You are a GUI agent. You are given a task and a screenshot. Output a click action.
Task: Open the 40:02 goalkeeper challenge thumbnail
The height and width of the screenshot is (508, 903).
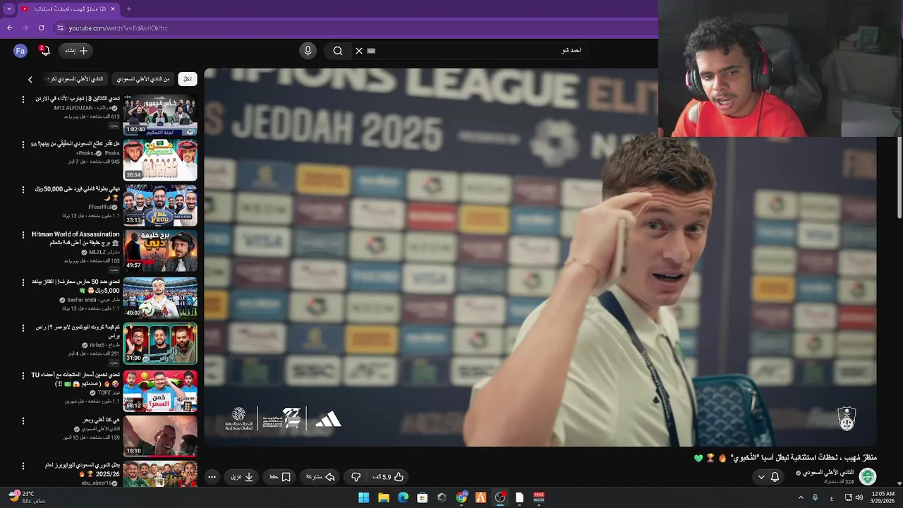(160, 298)
